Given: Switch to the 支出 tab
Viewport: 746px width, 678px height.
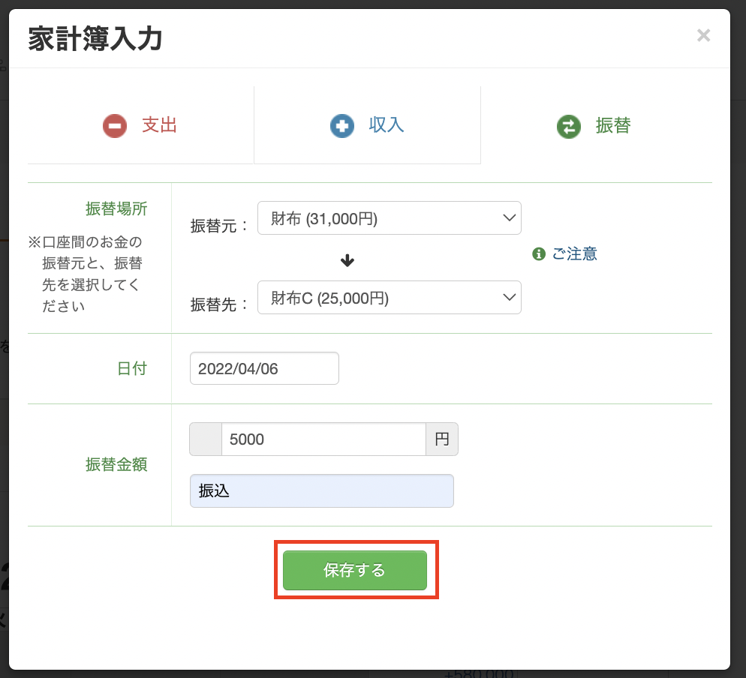Looking at the screenshot, I should pos(141,125).
